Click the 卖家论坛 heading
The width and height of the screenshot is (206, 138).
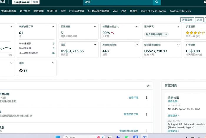point(173,97)
